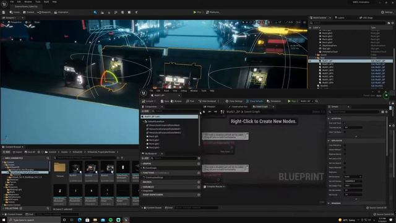This screenshot has height=223, width=396.
Task: Collapse Replication section in Details
Action: pos(329,141)
